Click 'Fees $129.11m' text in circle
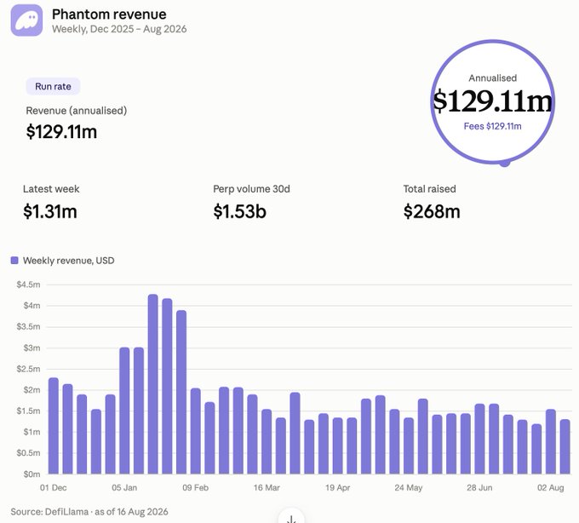The height and width of the screenshot is (523, 579). [493, 126]
